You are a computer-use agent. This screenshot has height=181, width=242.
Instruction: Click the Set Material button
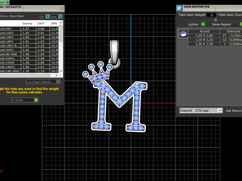click(x=233, y=111)
